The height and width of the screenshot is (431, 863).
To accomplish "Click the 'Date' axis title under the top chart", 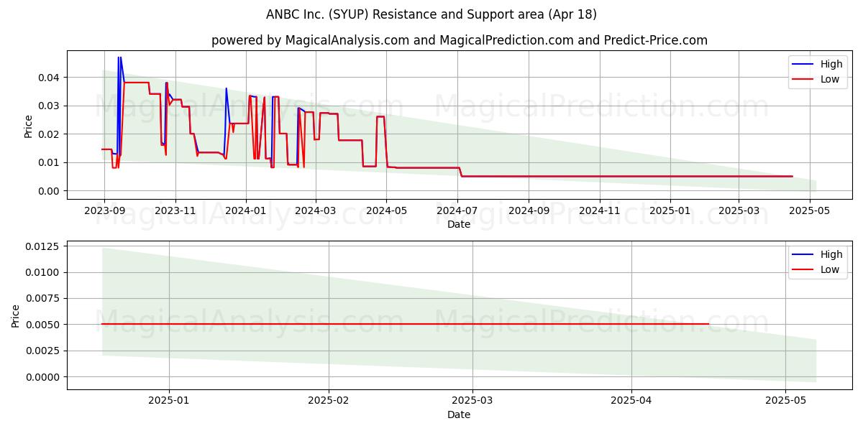I will [459, 224].
